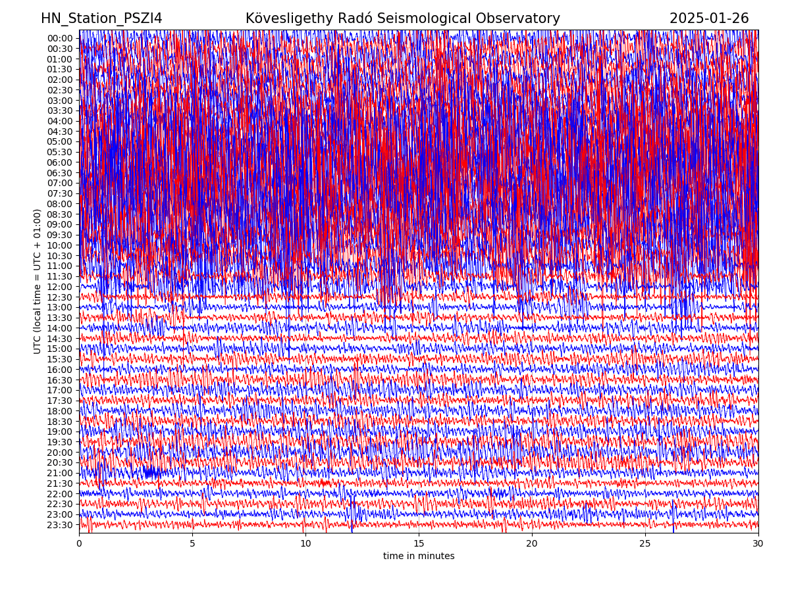This screenshot has height=592, width=790.
Task: Click the 5 tick on minutes axis
Action: 193,544
